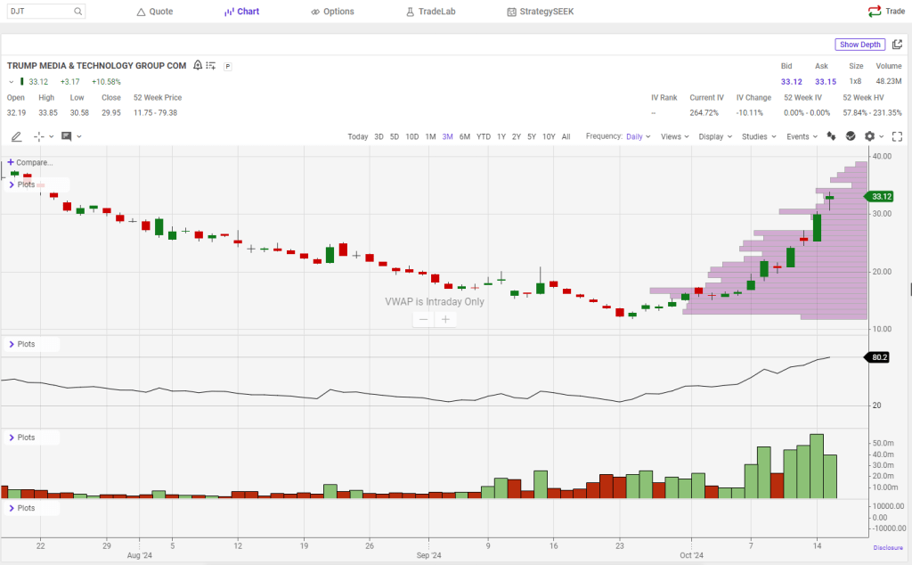This screenshot has height=565, width=912.
Task: Open the Studies dropdown menu
Action: 759,136
